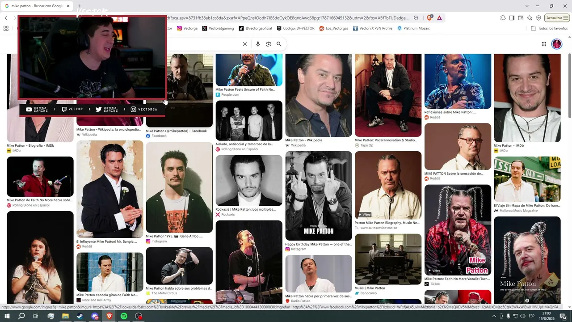The height and width of the screenshot is (322, 572).
Task: Click the zoom magnifier icon in address bar
Action: (416, 18)
